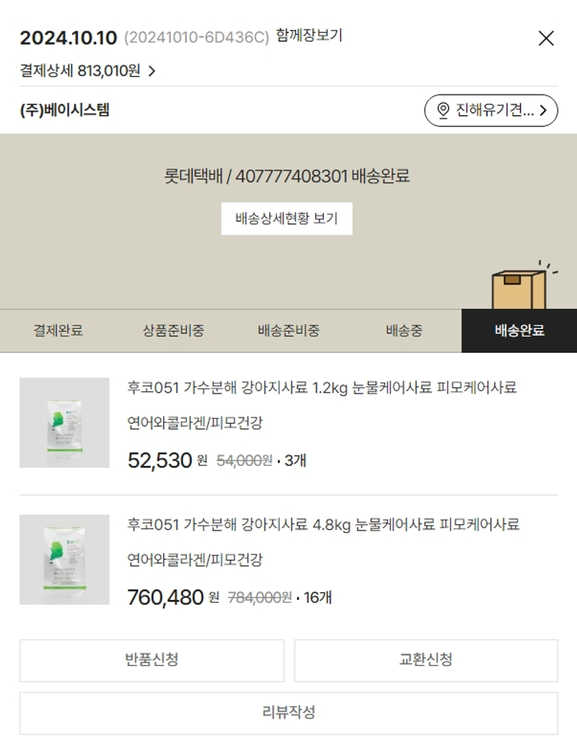Click the location pin icon
Image resolution: width=577 pixels, height=750 pixels.
[442, 111]
